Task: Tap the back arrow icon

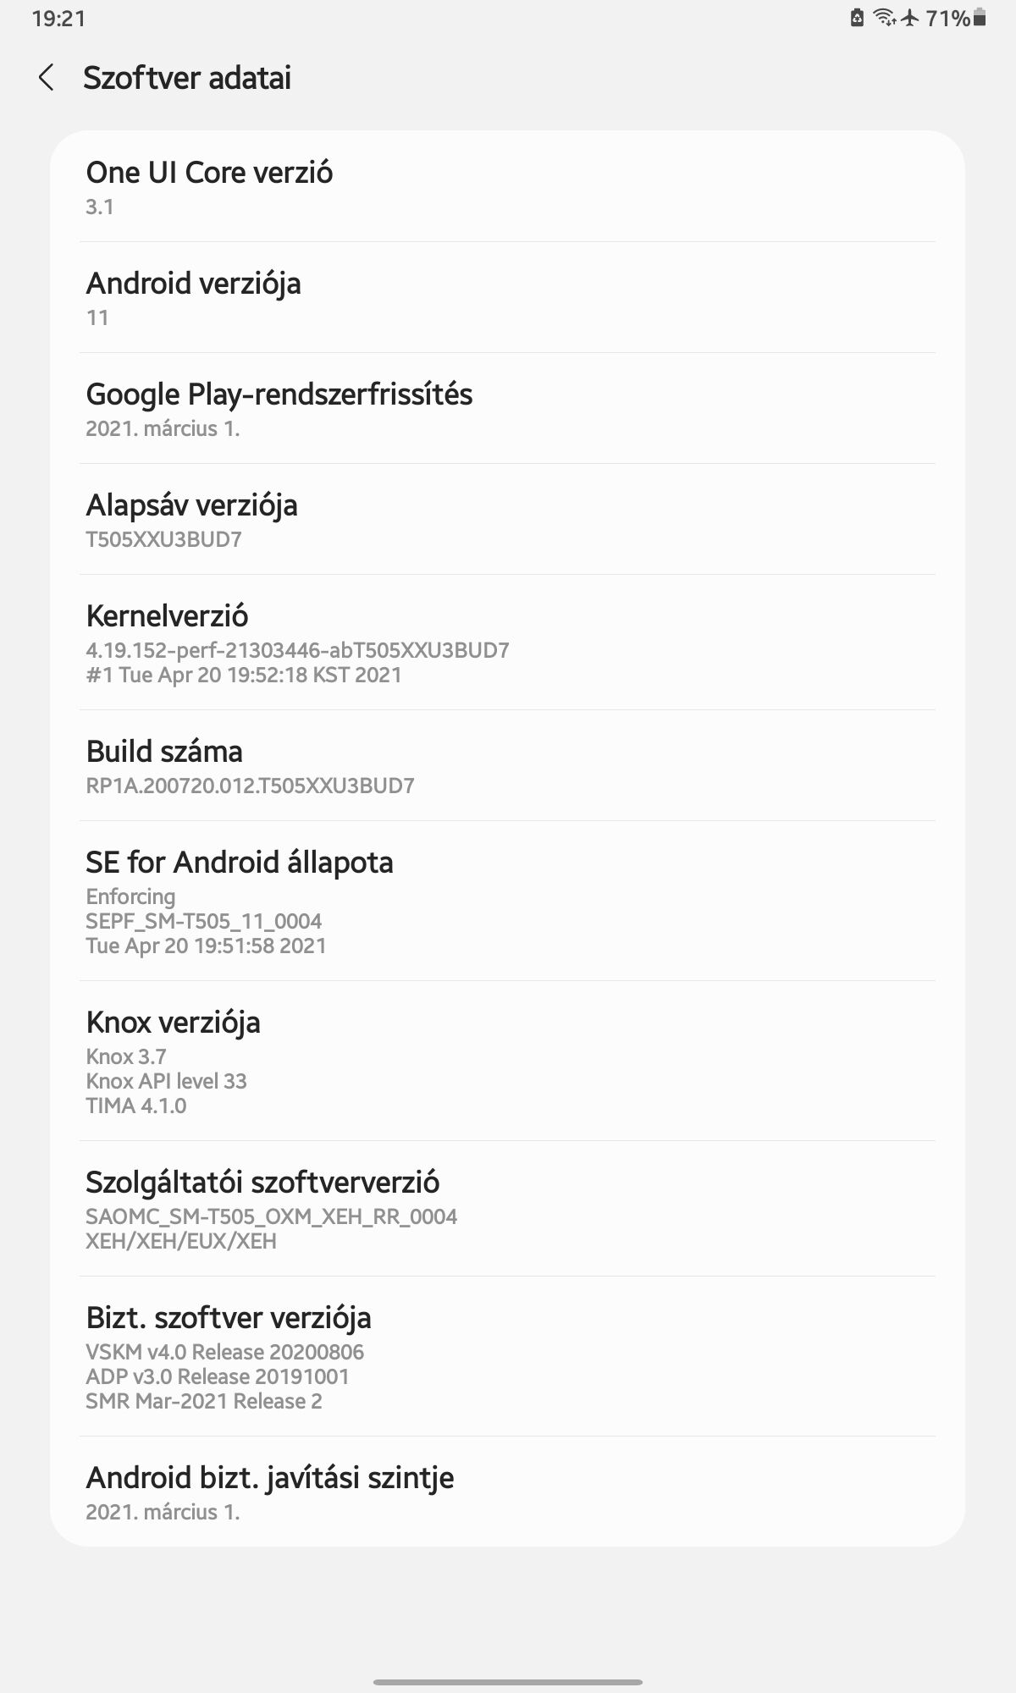Action: coord(47,78)
